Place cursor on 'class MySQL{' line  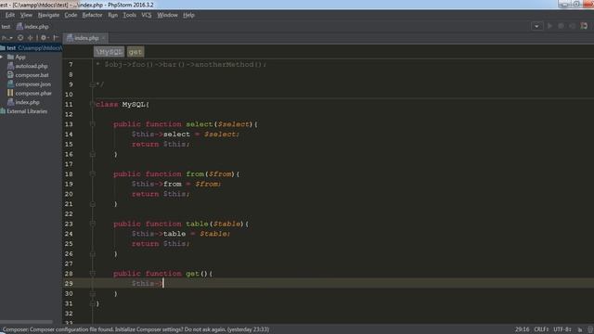(123, 104)
